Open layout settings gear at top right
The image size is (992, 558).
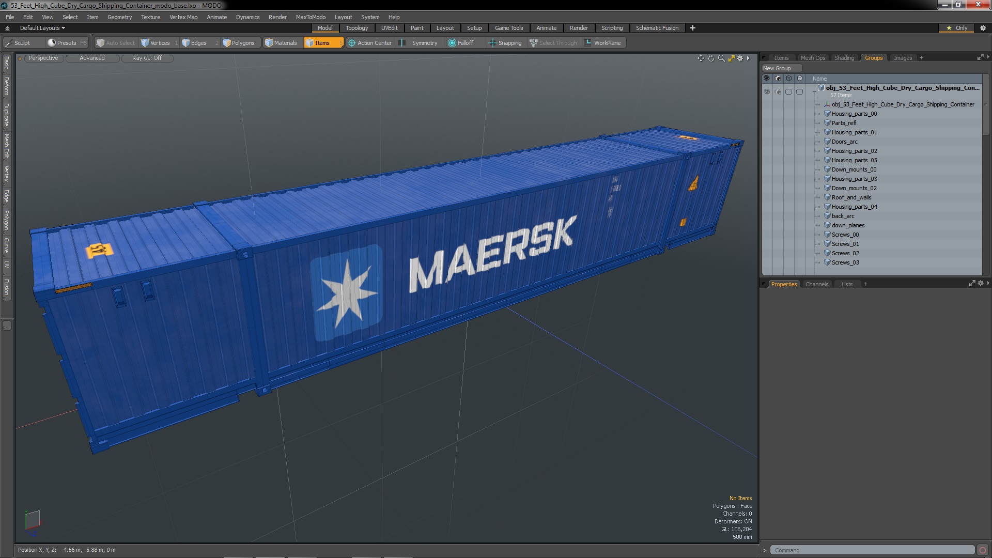983,28
